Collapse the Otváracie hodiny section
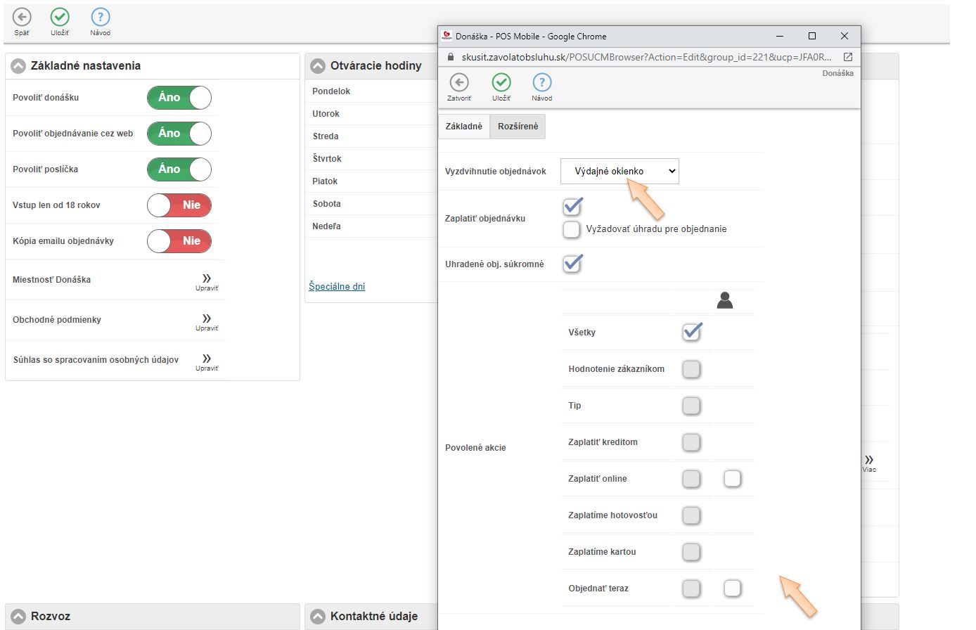 tap(318, 66)
